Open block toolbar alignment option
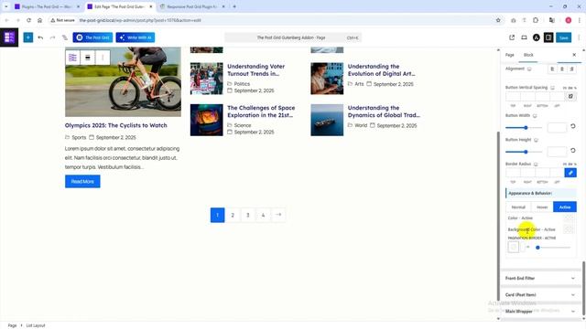Screen dimensions: 586x329 [88, 58]
